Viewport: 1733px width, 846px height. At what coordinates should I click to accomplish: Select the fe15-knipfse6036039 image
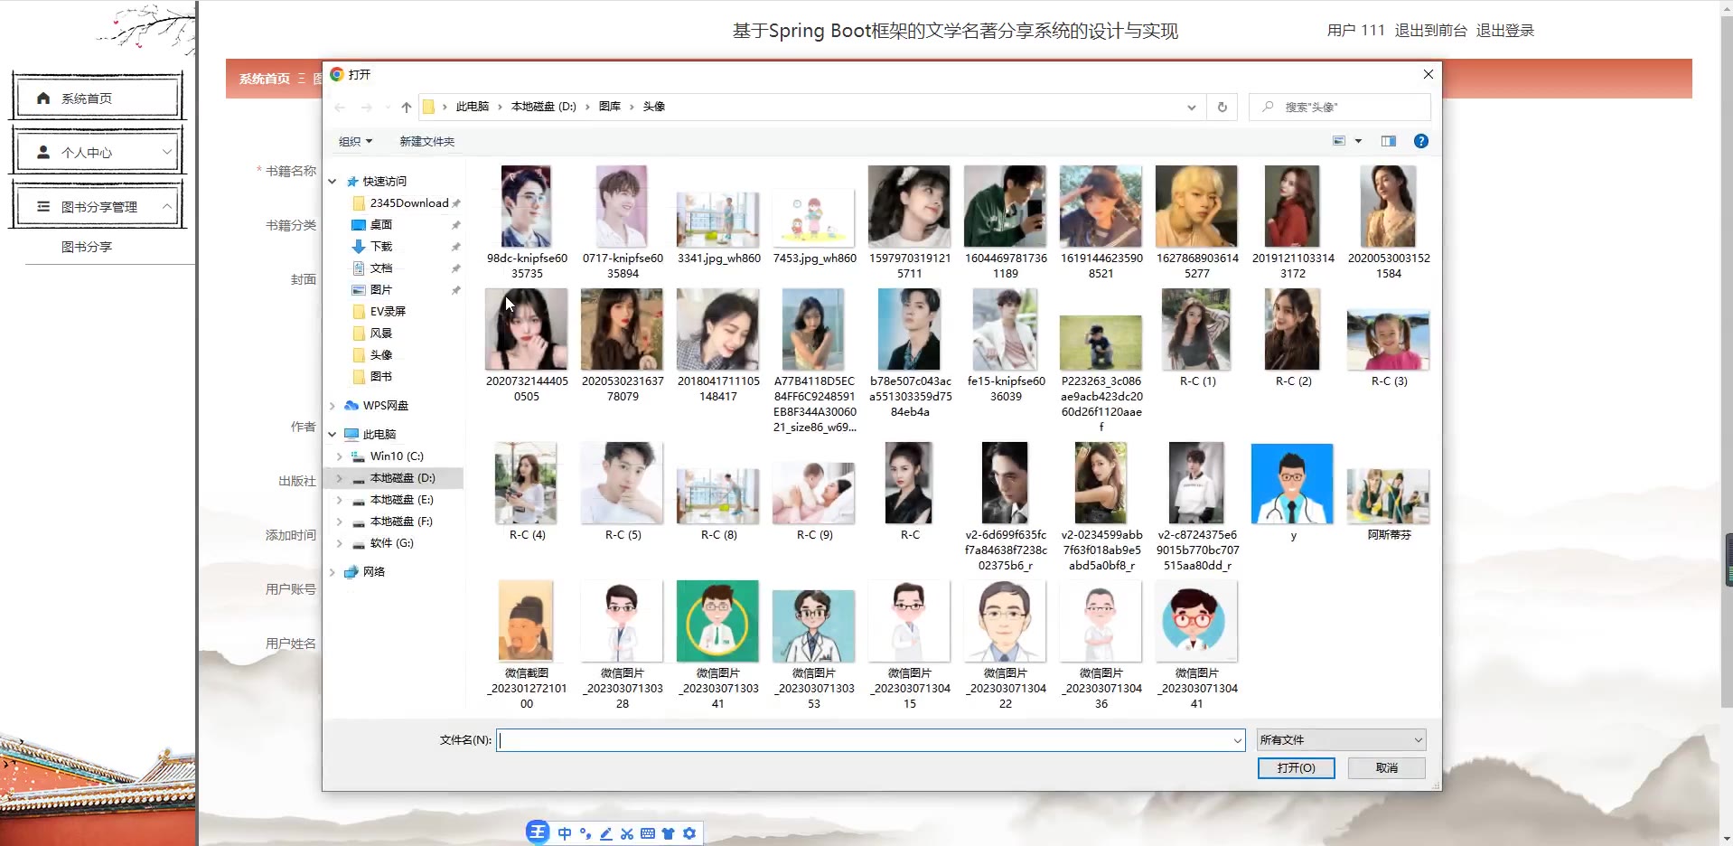point(1006,346)
